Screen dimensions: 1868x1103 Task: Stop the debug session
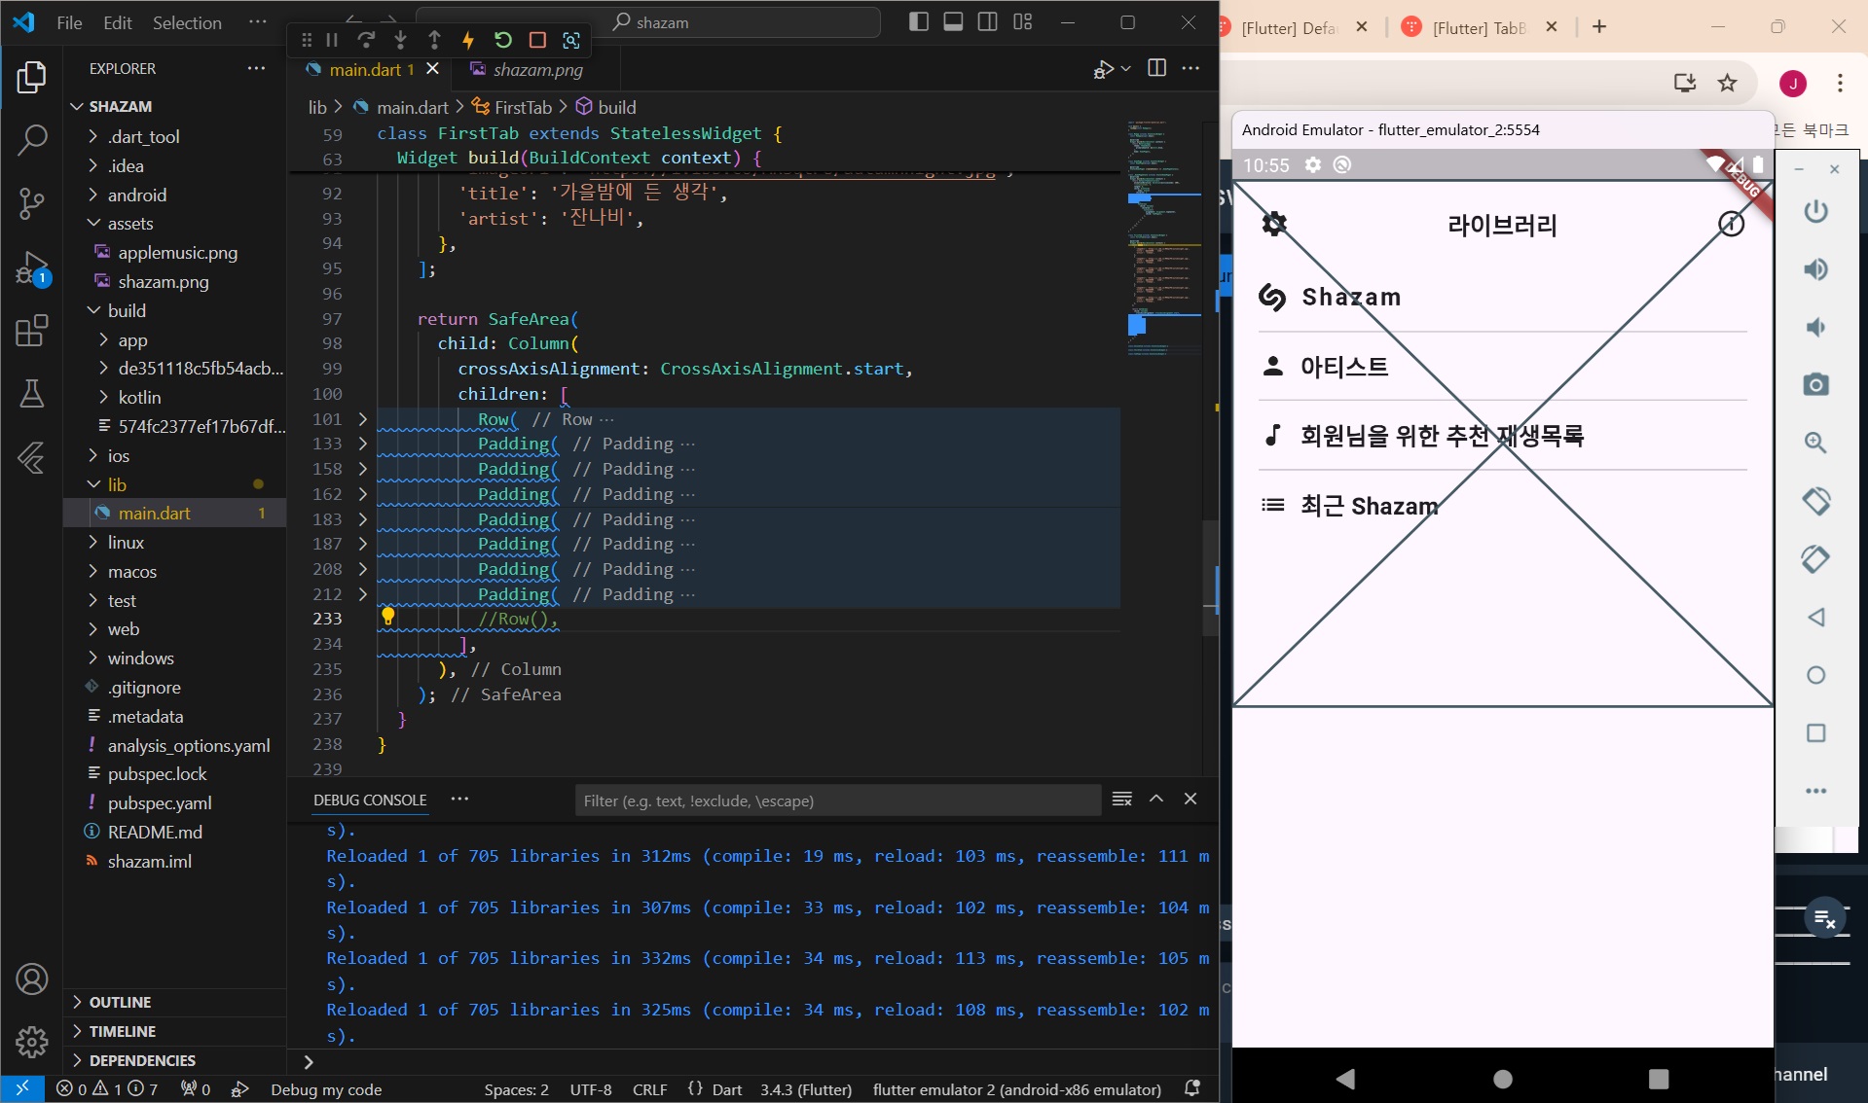(x=537, y=40)
